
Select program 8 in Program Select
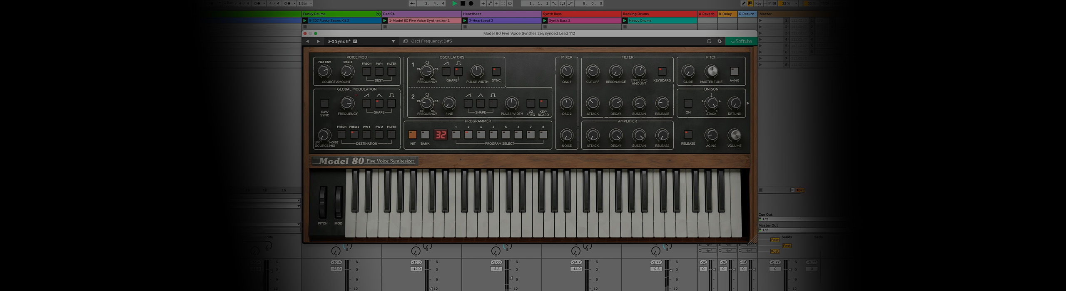543,135
